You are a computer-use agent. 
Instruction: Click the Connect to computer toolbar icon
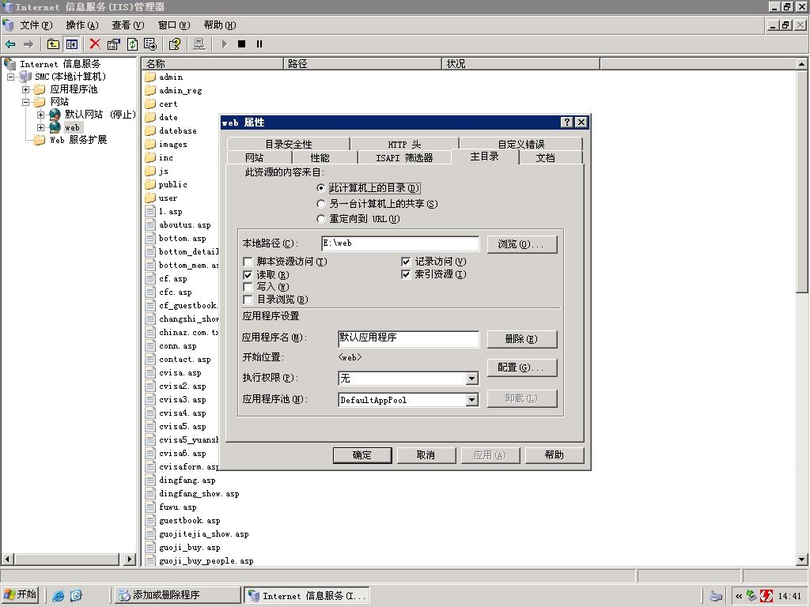coord(199,44)
